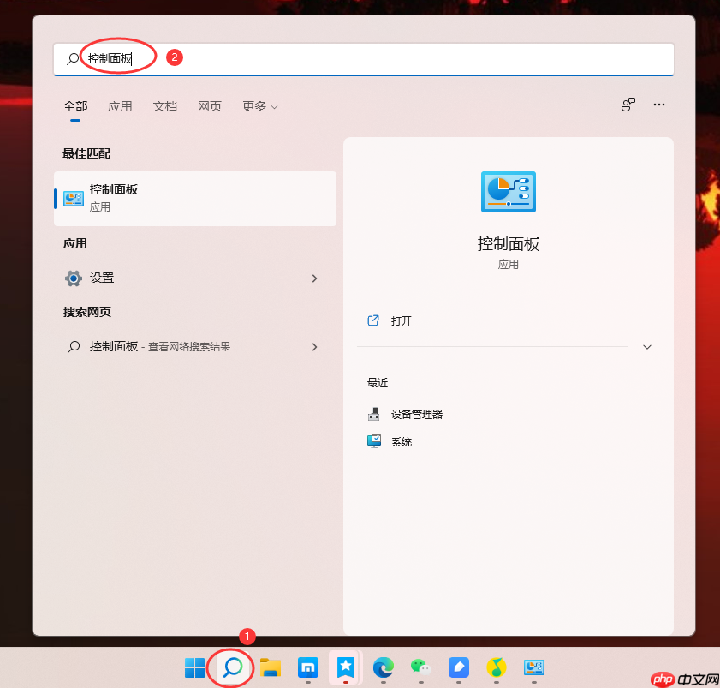Click the 设备管理器 icon in recent list
The image size is (720, 688).
click(x=374, y=414)
